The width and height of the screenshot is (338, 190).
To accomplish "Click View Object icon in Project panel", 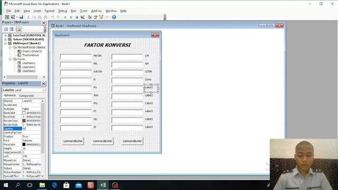I will 12,29.
